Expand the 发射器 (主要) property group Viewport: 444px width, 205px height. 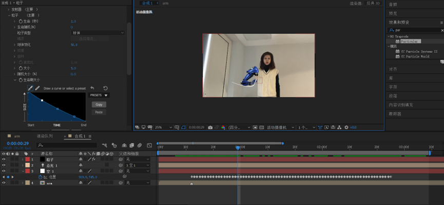(x=9, y=9)
